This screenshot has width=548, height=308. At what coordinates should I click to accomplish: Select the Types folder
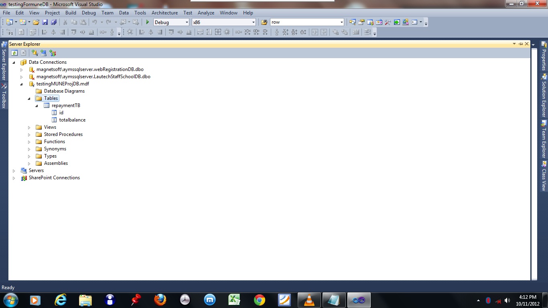tap(50, 156)
